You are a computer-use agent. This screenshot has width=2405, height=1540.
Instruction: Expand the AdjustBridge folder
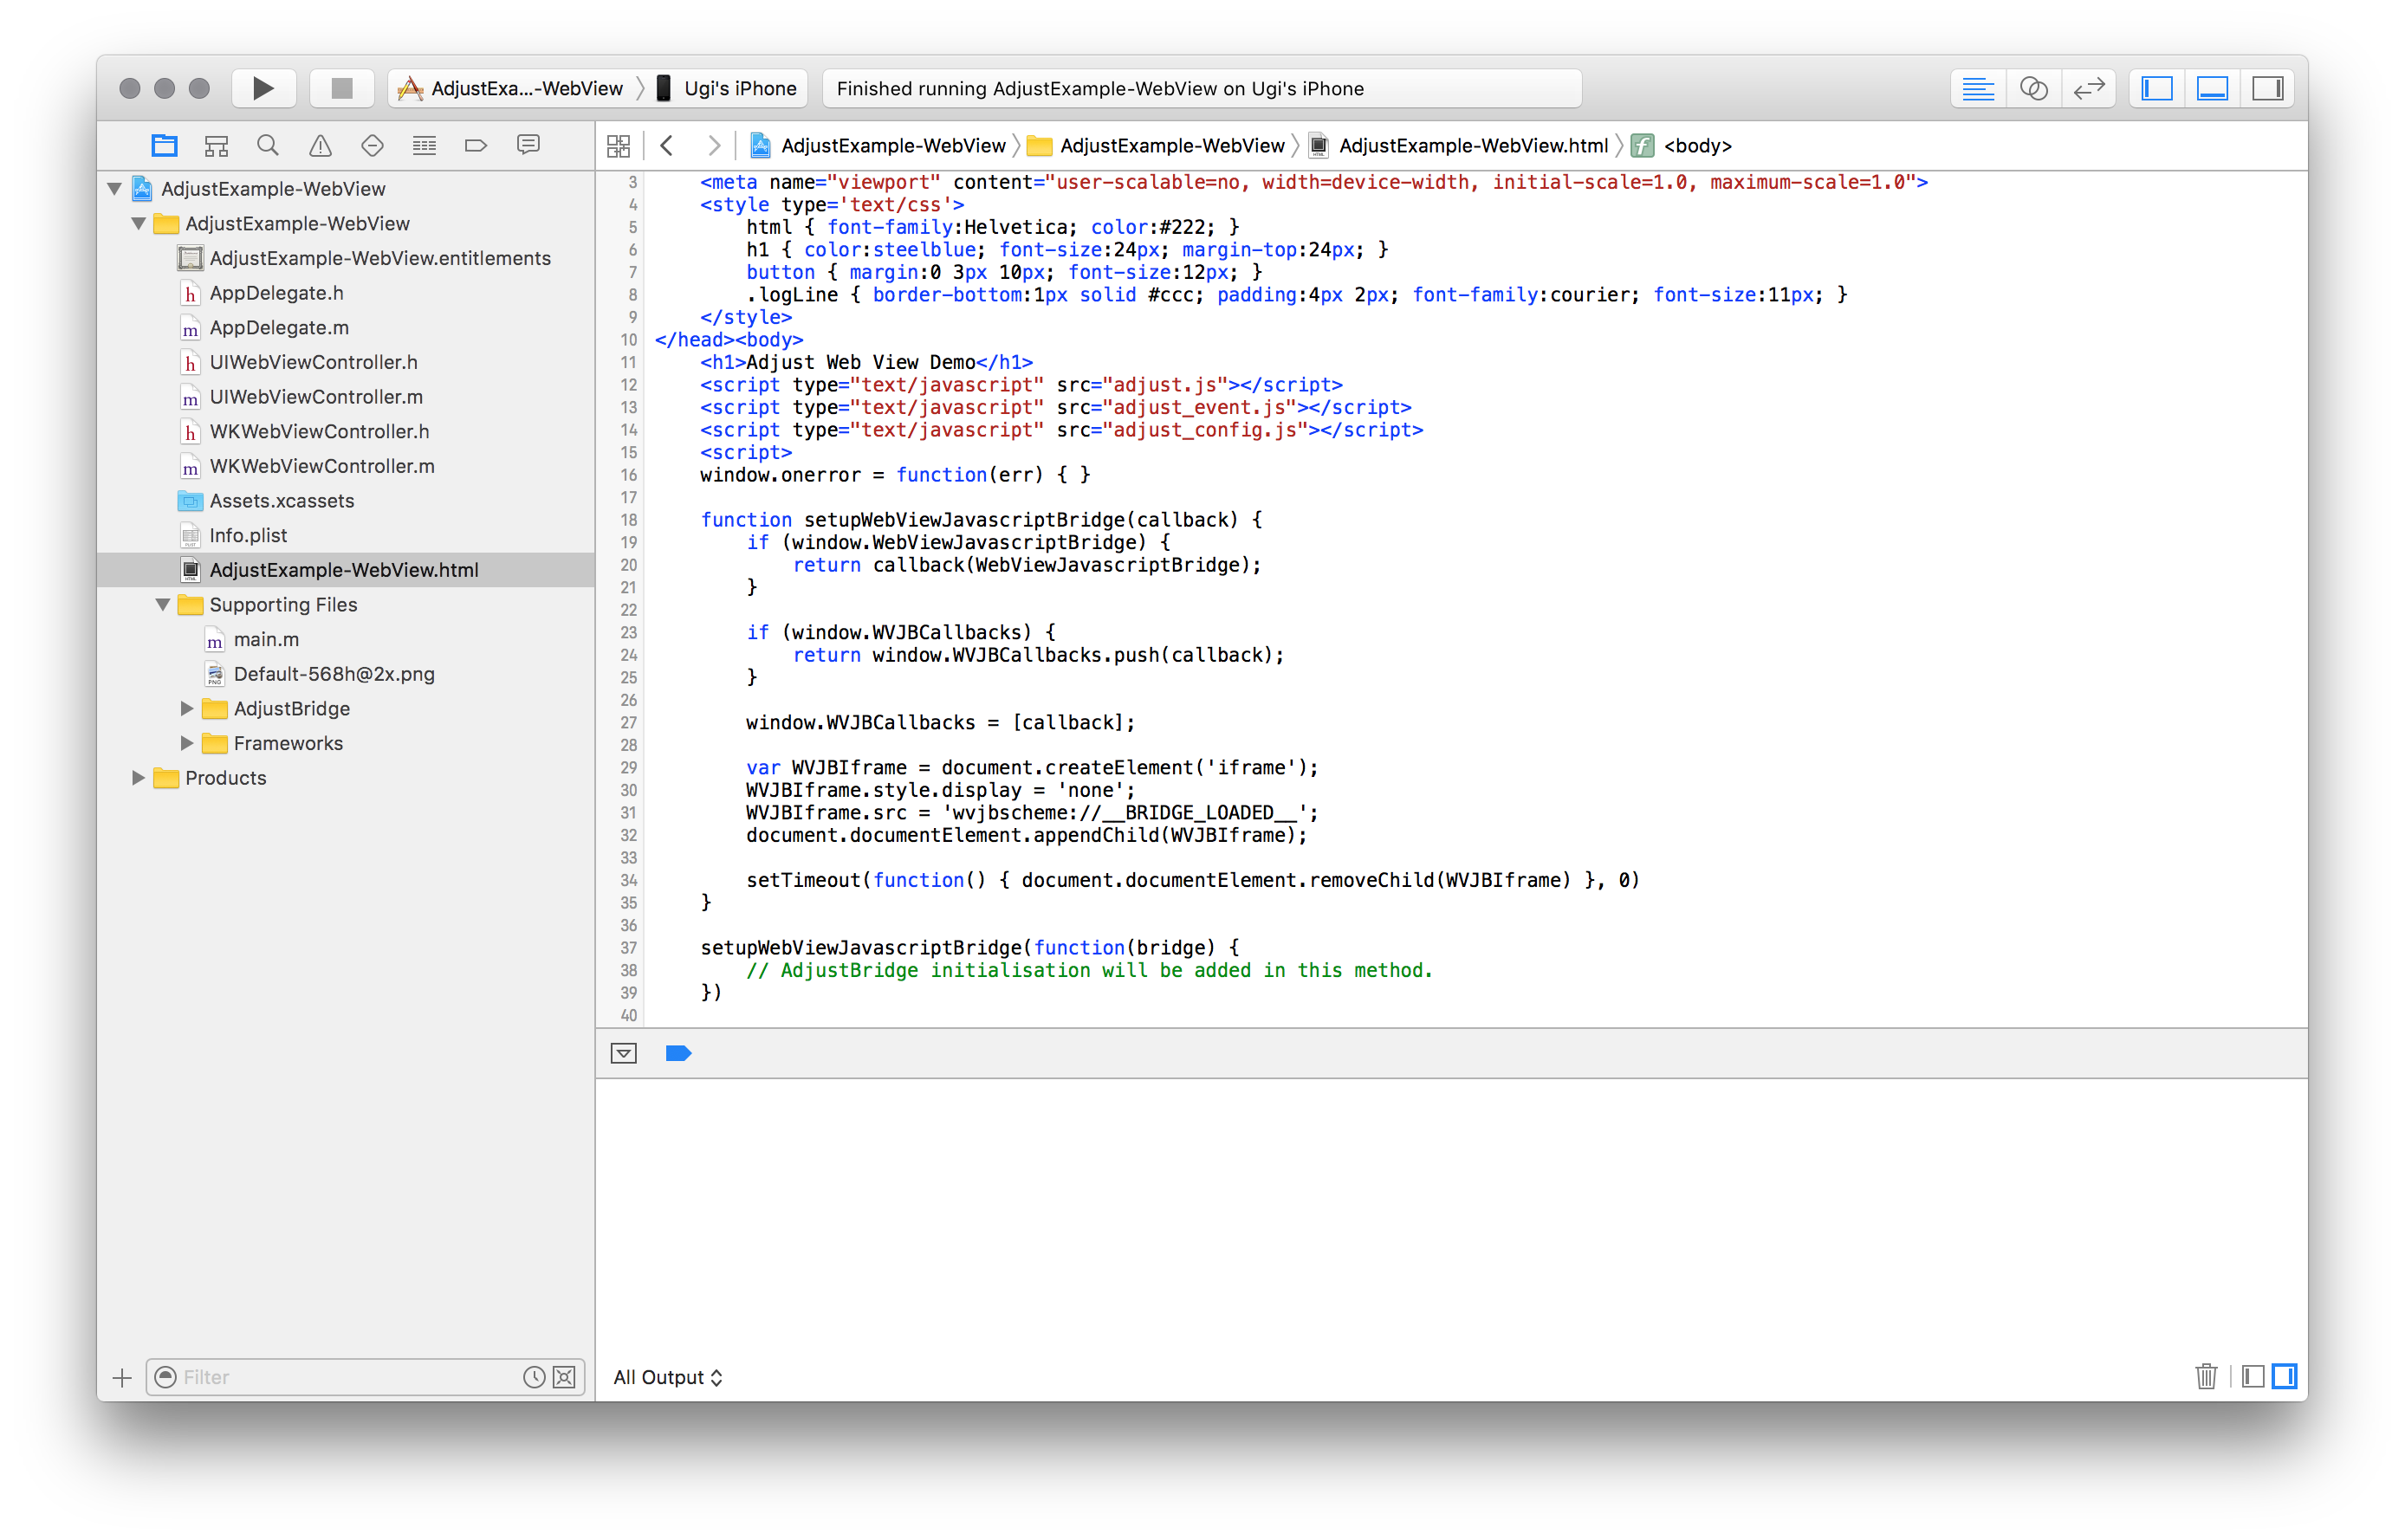point(187,709)
